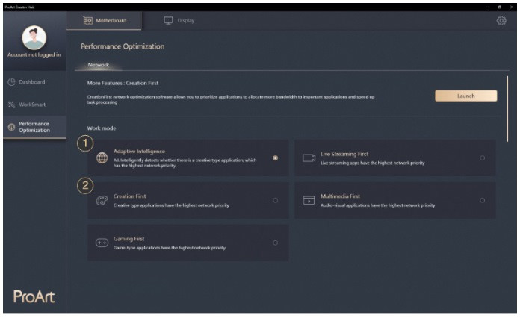Click the Gaming First title
The image size is (520, 318).
[x=129, y=239]
